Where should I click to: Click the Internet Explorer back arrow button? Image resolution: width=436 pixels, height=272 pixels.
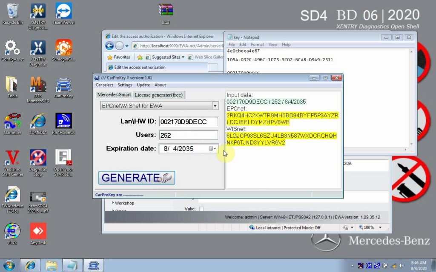pyautogui.click(x=109, y=46)
